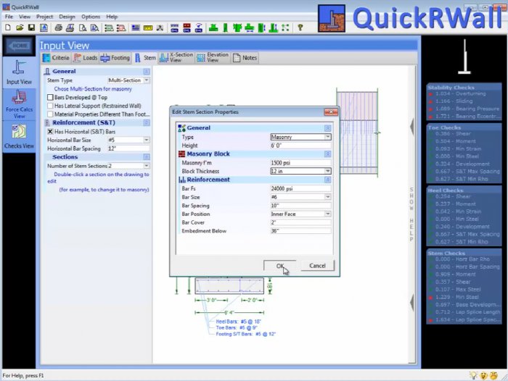Collapse the Sections panel section
This screenshot has width=508, height=381.
(147, 157)
